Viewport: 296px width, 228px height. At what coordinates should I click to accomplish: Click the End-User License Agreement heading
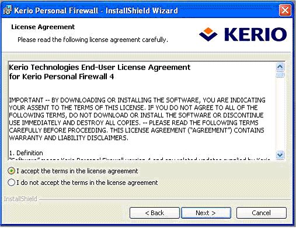[100, 72]
